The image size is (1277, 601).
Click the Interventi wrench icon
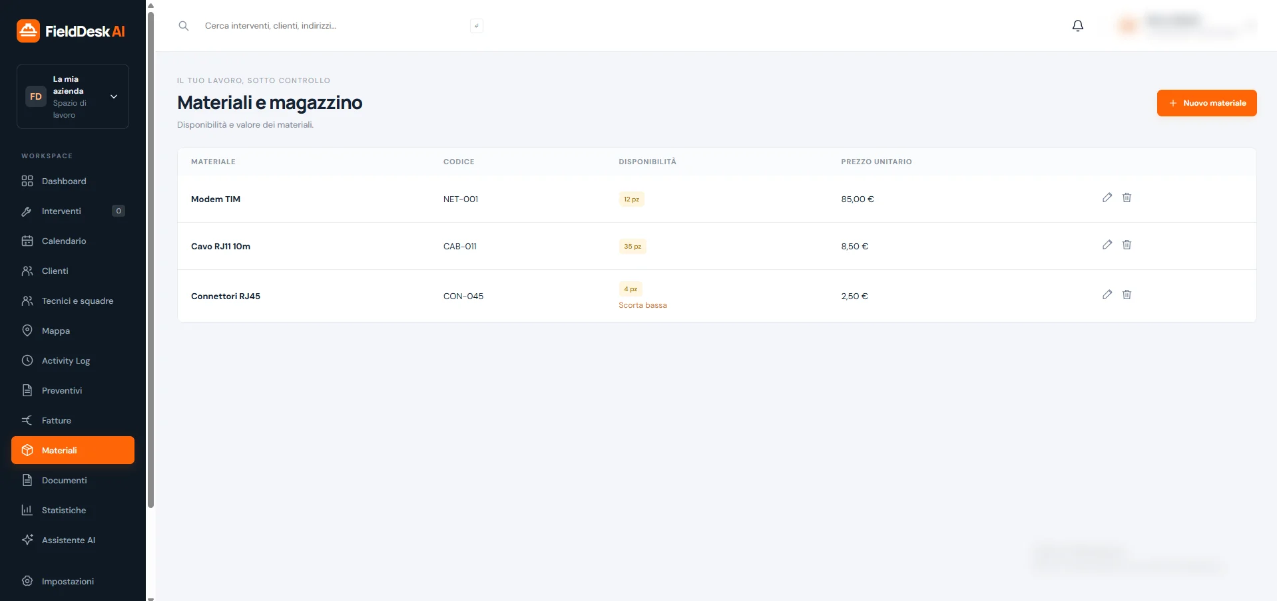click(x=27, y=211)
